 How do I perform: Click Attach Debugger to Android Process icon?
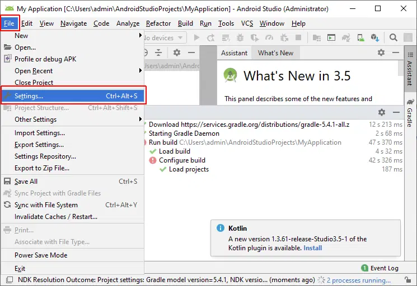[284, 37]
